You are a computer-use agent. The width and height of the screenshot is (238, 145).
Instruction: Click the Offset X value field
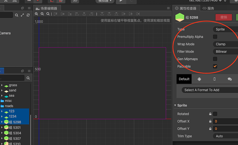[x=226, y=121]
